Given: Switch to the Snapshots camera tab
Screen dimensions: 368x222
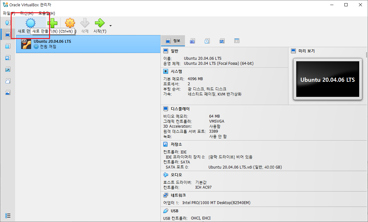Looking at the screenshot, I should pos(192,41).
